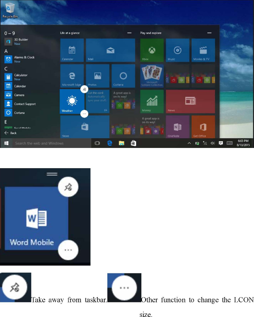Open Store from the taskbar
This screenshot has height=317, width=254.
[133, 143]
